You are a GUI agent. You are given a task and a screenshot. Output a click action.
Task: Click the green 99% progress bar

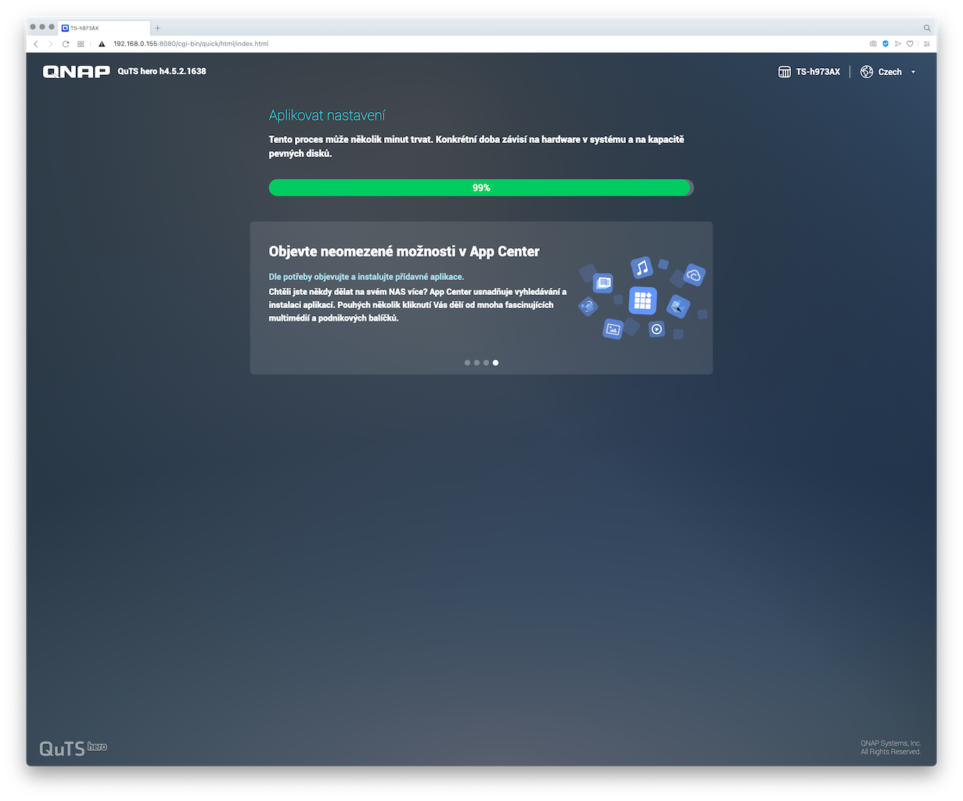click(480, 188)
